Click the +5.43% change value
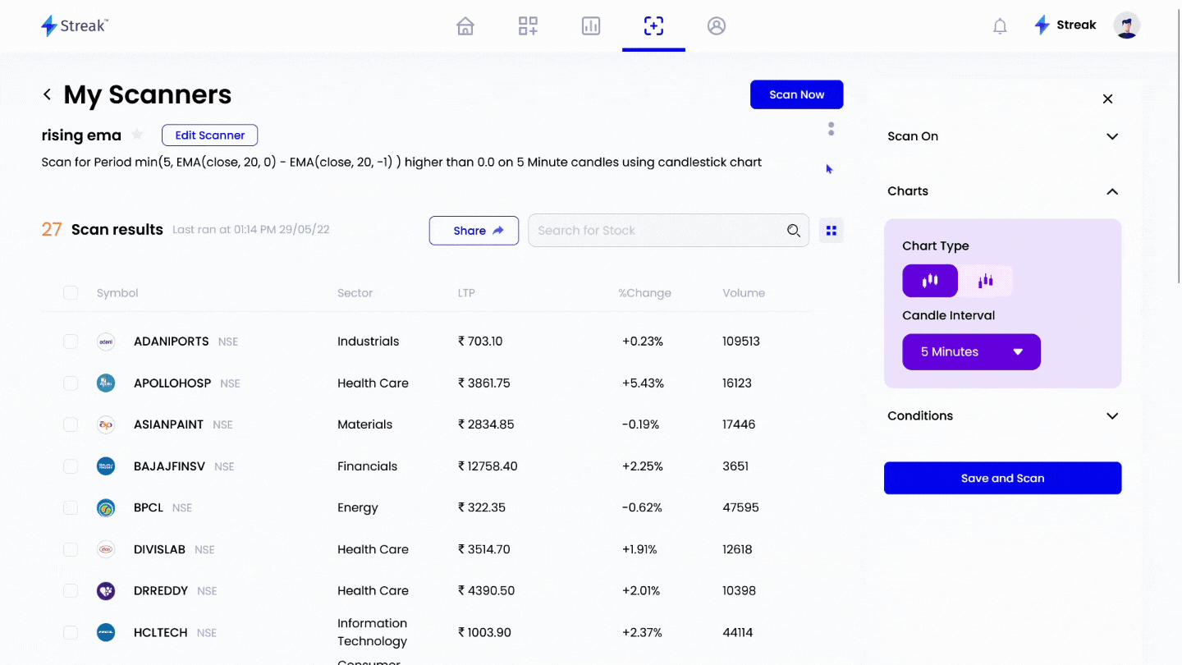This screenshot has width=1182, height=665. pyautogui.click(x=643, y=383)
